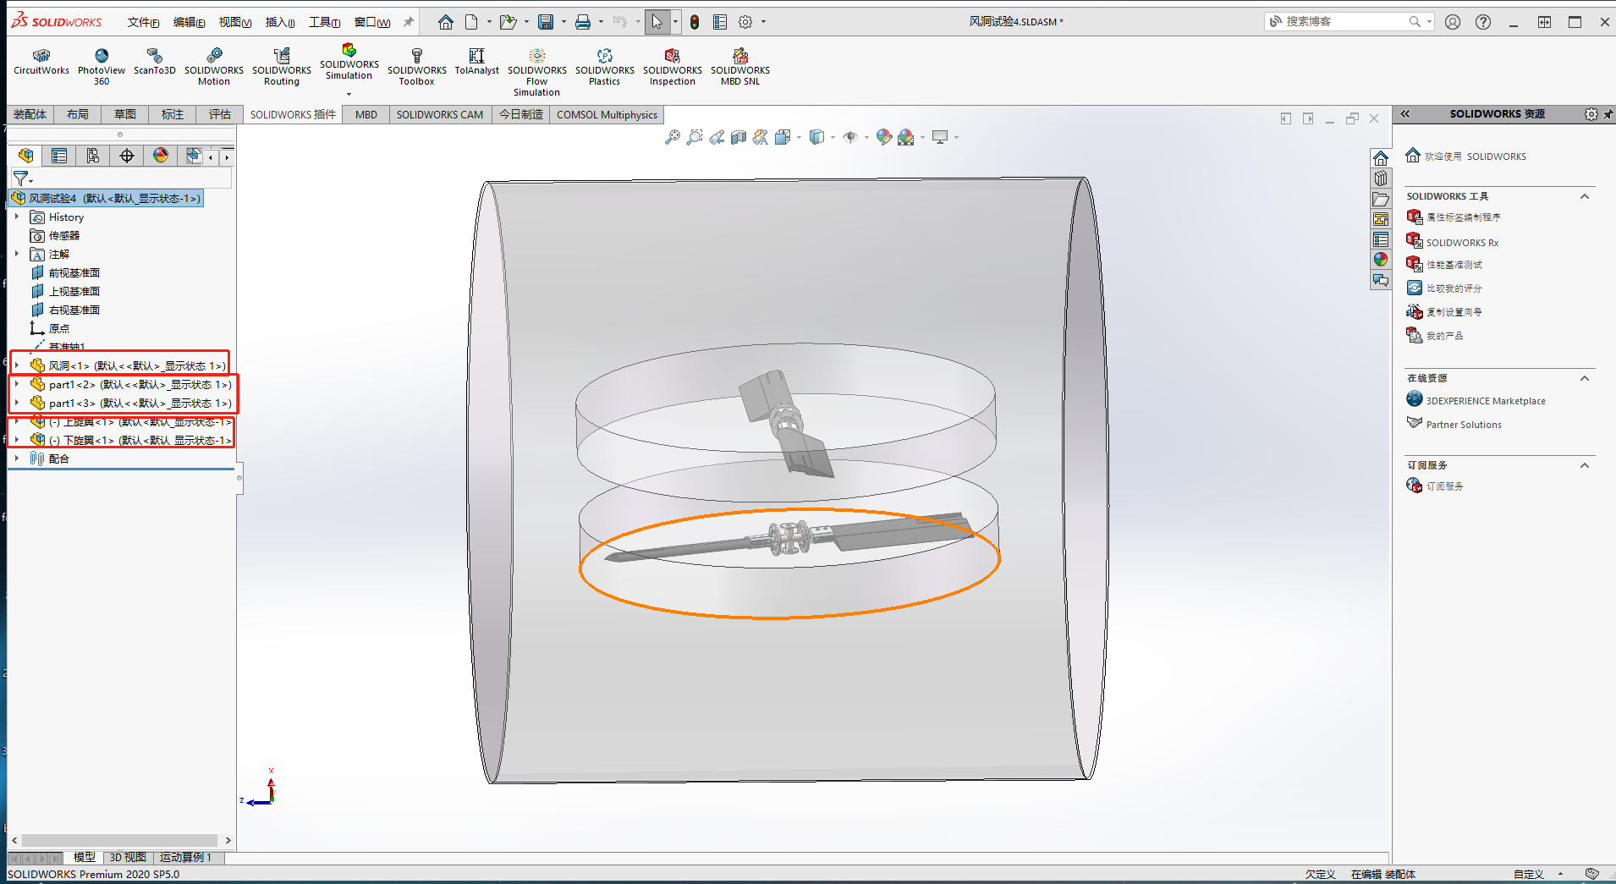Switch to the SOLIDWORKS CAM tab
The image size is (1616, 884).
pyautogui.click(x=439, y=114)
